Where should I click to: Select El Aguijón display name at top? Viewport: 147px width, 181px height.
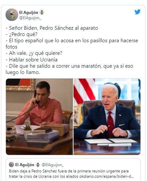(29, 13)
